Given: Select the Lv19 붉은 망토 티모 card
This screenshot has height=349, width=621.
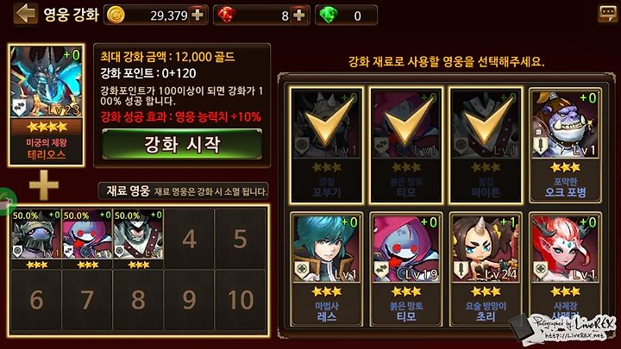Looking at the screenshot, I should [x=406, y=269].
